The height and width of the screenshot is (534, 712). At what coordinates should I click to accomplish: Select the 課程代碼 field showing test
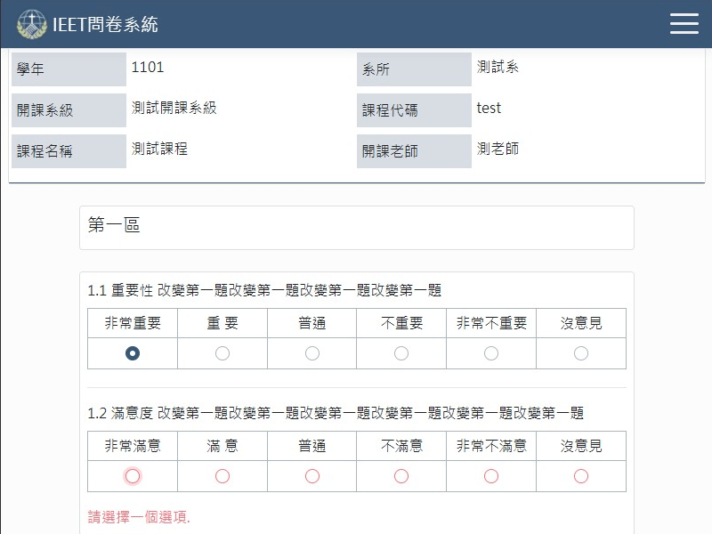[489, 109]
